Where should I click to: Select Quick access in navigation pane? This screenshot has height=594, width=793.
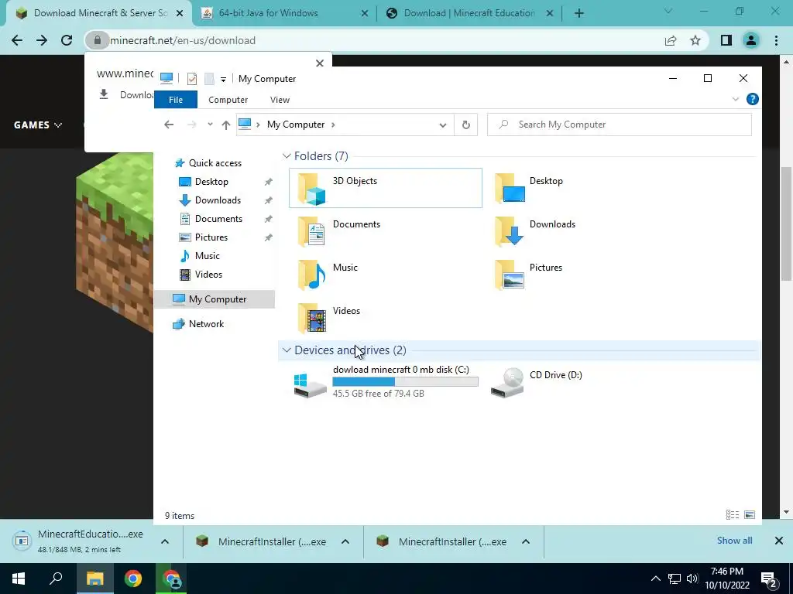[208, 163]
